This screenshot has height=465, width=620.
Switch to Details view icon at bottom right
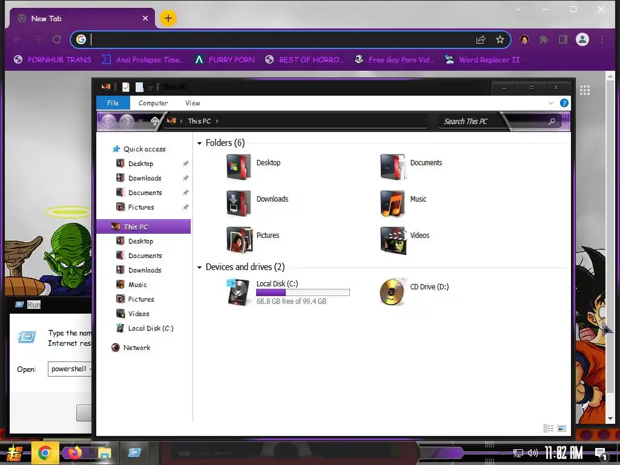(x=549, y=428)
